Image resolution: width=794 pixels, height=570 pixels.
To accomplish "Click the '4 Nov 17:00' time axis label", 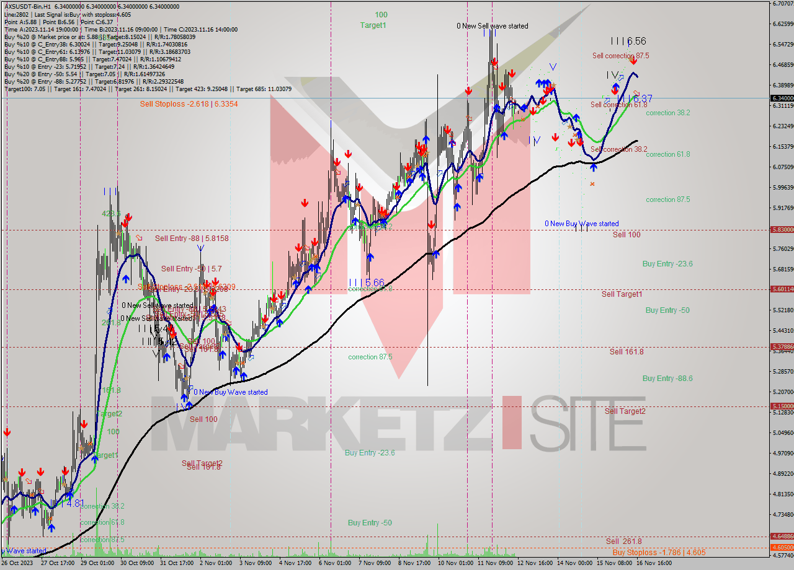I will (295, 564).
